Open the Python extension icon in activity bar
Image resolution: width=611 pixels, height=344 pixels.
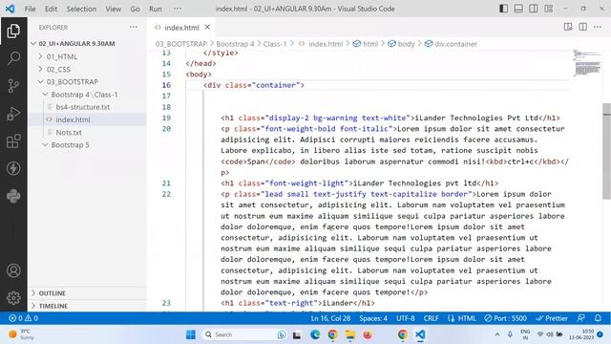[13, 196]
